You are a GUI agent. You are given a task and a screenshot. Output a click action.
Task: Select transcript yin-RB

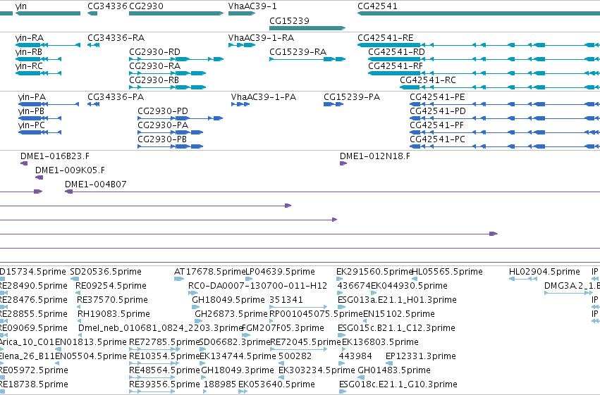pyautogui.click(x=29, y=52)
